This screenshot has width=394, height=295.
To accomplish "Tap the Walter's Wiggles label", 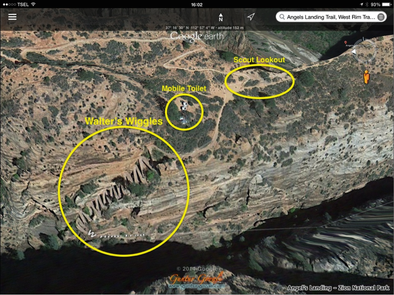I will (124, 122).
